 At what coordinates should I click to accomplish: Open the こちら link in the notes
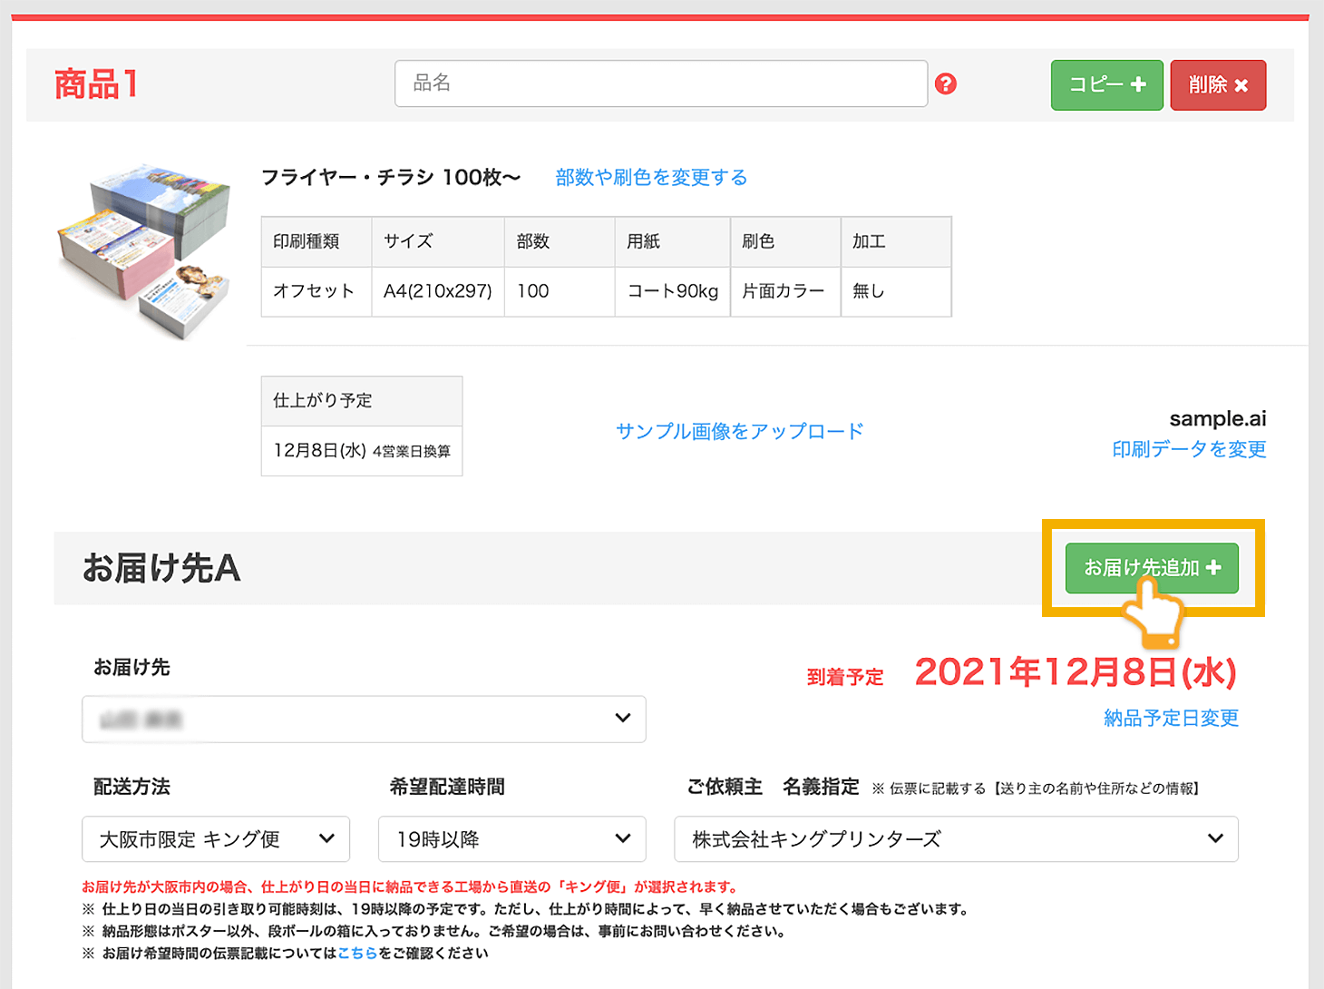[x=358, y=953]
